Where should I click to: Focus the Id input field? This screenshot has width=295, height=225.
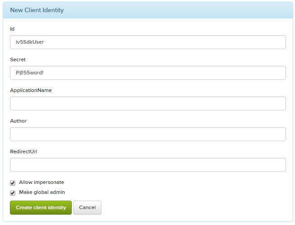147,42
